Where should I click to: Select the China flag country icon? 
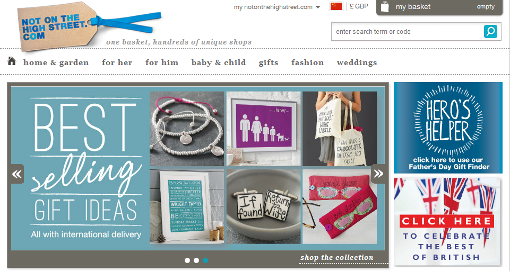point(336,6)
